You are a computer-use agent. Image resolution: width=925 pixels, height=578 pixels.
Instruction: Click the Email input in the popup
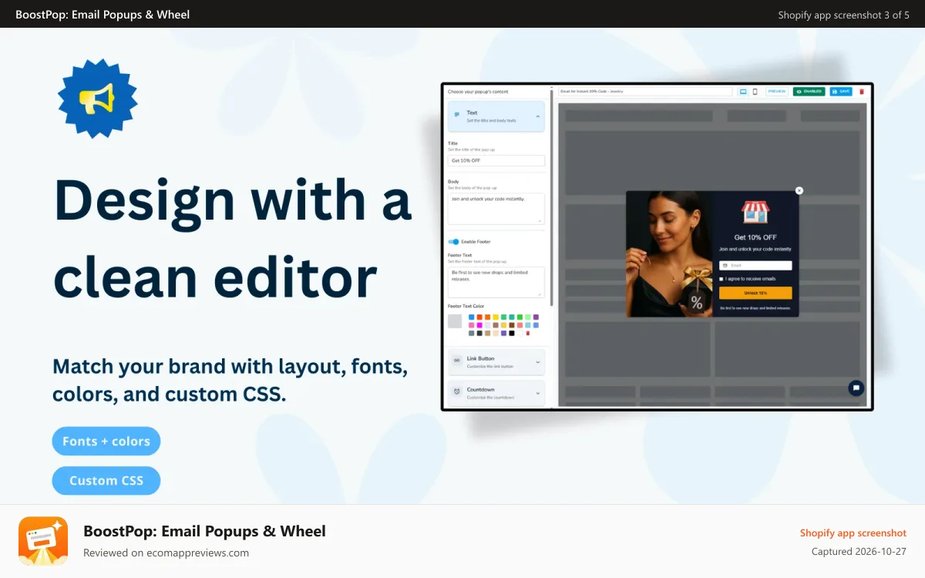(755, 265)
